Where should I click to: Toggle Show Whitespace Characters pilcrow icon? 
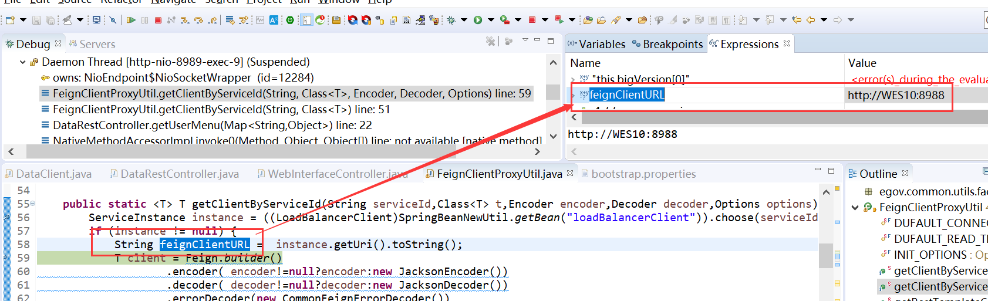(x=726, y=20)
